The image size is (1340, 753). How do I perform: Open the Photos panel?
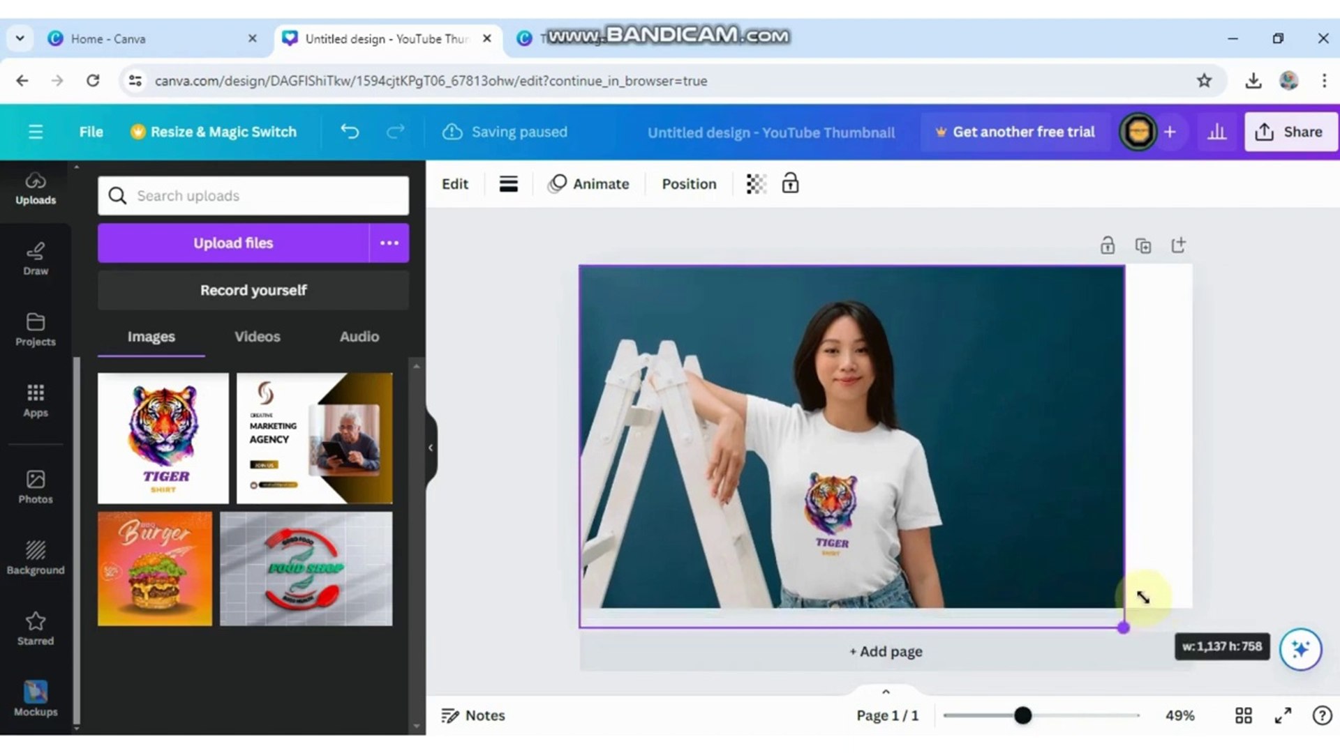(35, 487)
